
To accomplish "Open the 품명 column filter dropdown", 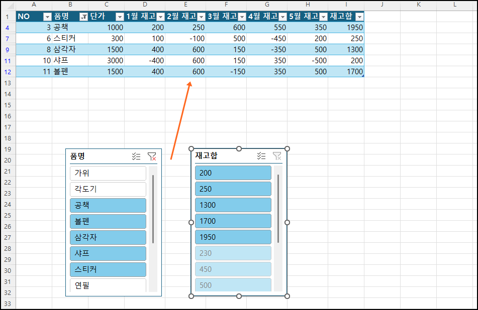I will tap(83, 17).
